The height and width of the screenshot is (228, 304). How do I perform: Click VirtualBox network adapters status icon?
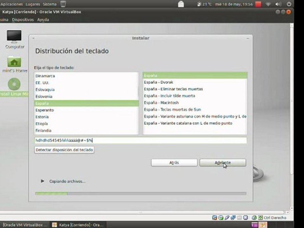(x=233, y=218)
